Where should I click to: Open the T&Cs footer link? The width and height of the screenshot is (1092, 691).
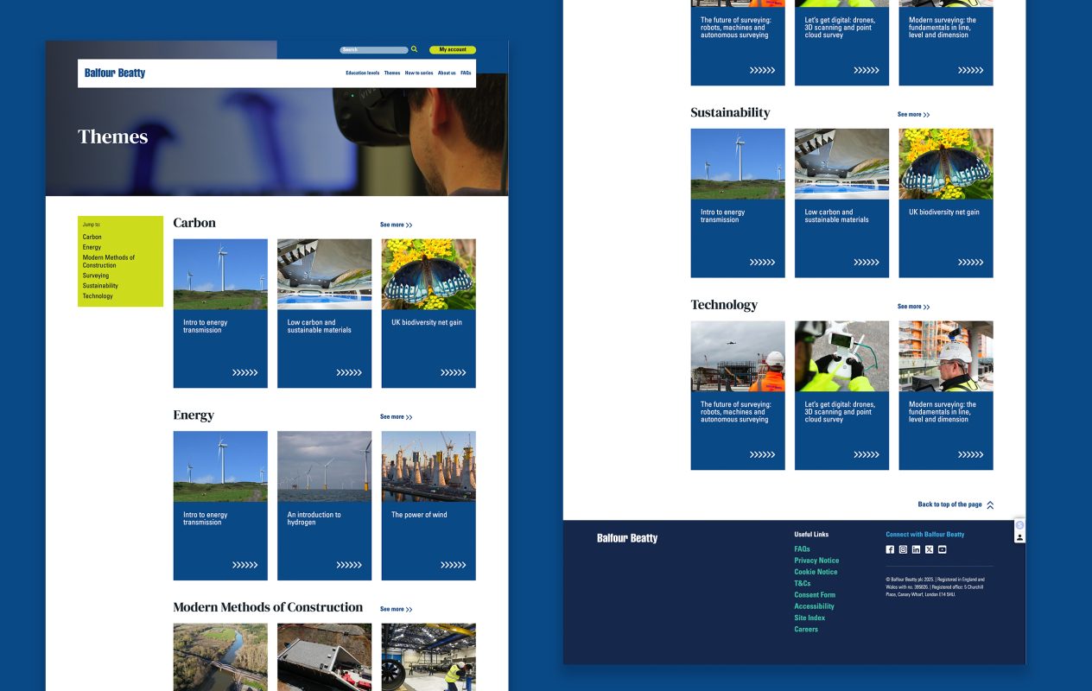click(x=803, y=583)
